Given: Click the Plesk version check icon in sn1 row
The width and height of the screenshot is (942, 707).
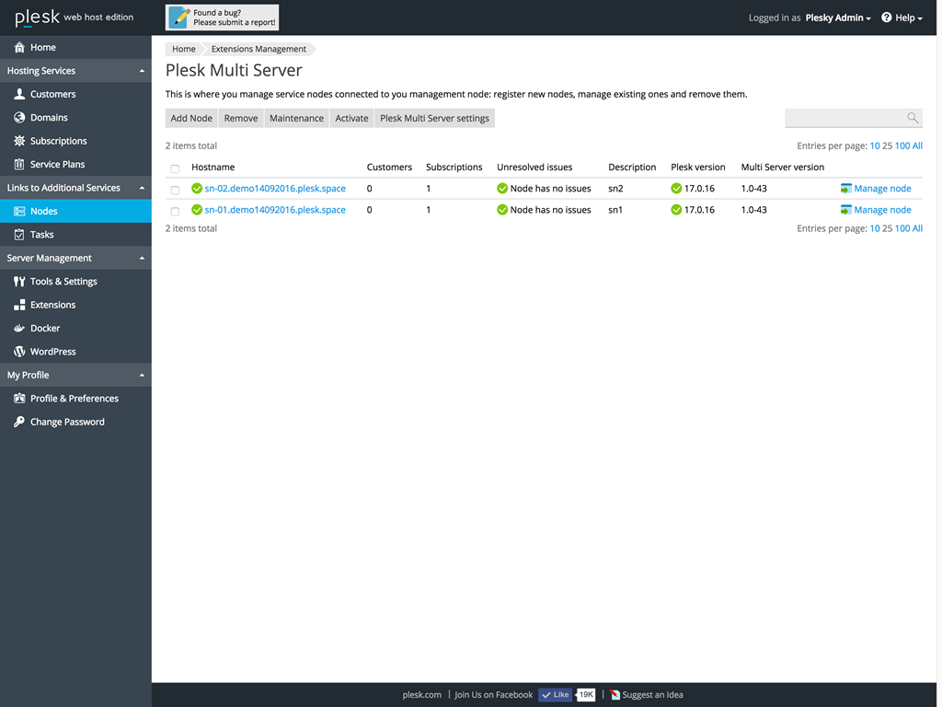Looking at the screenshot, I should (676, 210).
